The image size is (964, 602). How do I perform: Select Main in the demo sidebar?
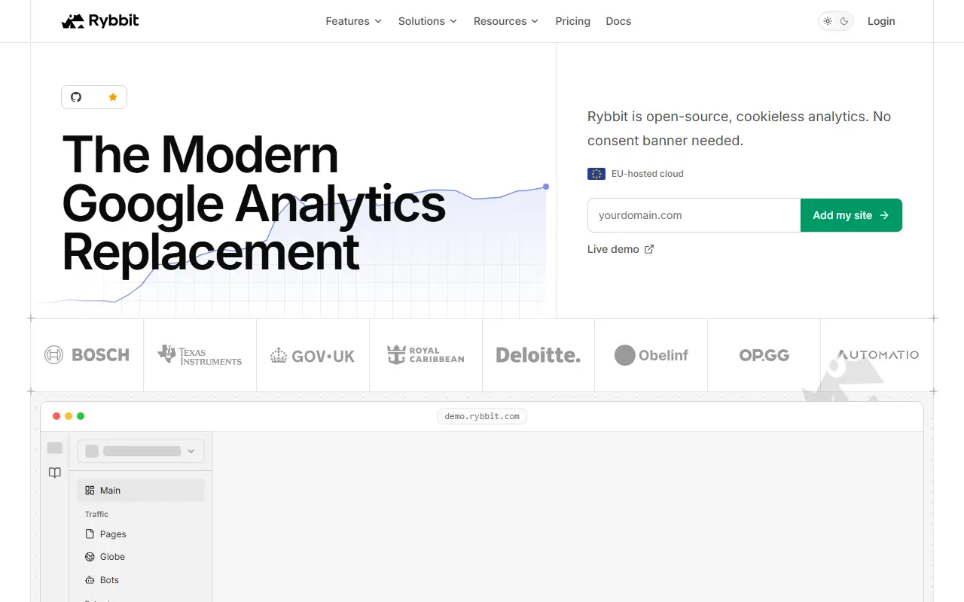click(x=141, y=491)
